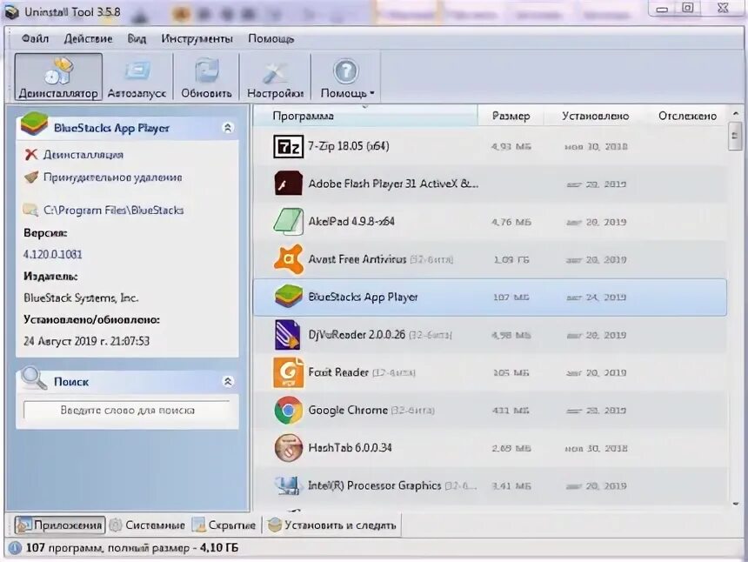Sort by the Размер column header
Image resolution: width=748 pixels, height=562 pixels.
click(511, 116)
